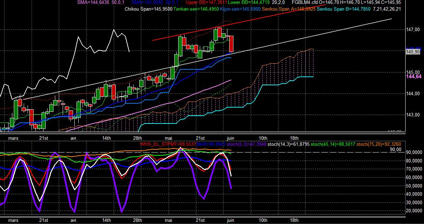The image size is (424, 224).
Task: Click 'avr.' on the stochastic panel date axis
Action: point(74,220)
